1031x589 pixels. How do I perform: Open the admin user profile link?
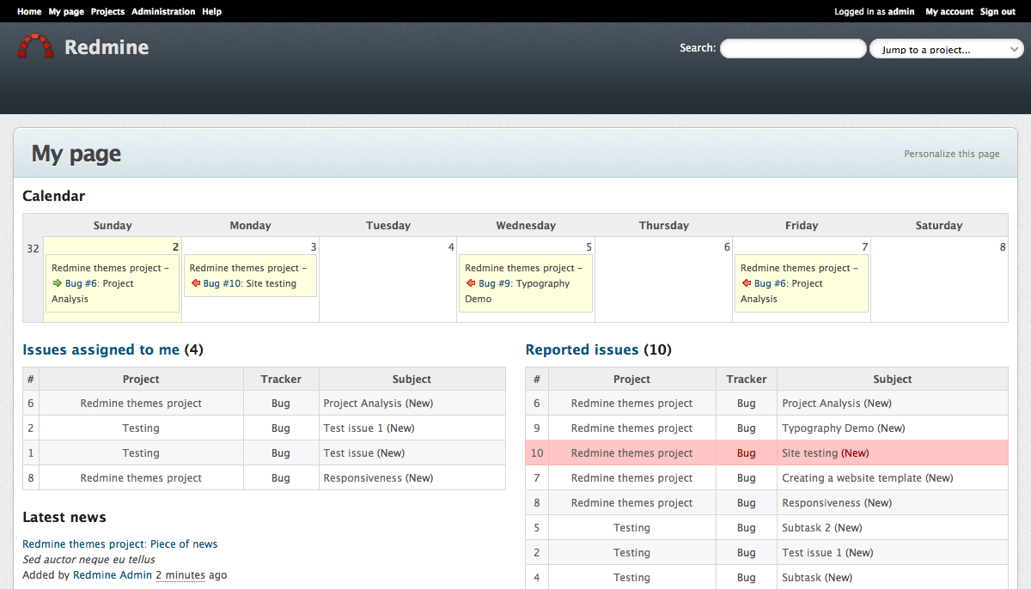tap(901, 11)
